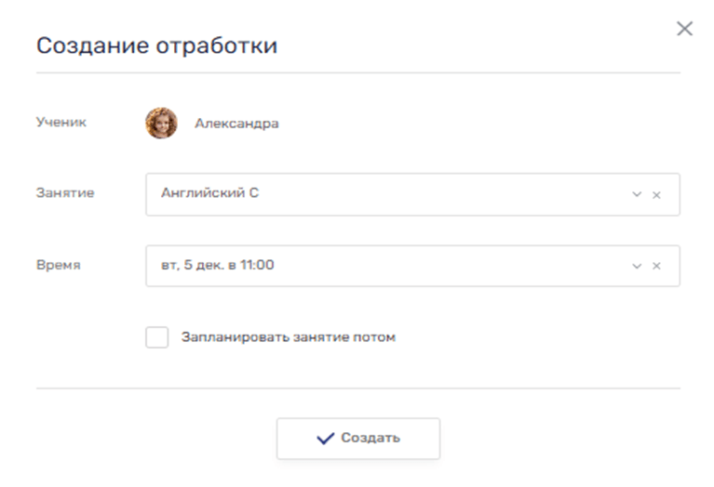Viewport: 714px width, 487px height.
Task: Click the student name Александра
Action: (236, 123)
